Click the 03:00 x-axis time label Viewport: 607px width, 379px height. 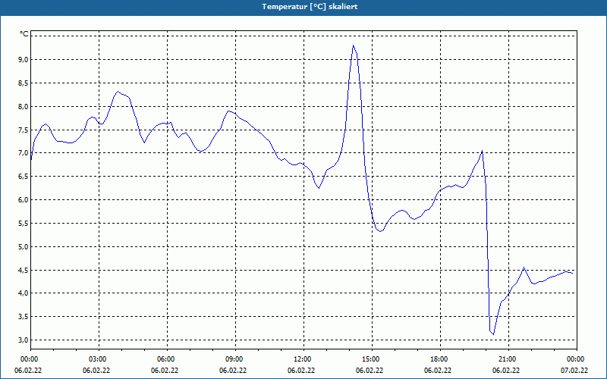click(x=96, y=359)
